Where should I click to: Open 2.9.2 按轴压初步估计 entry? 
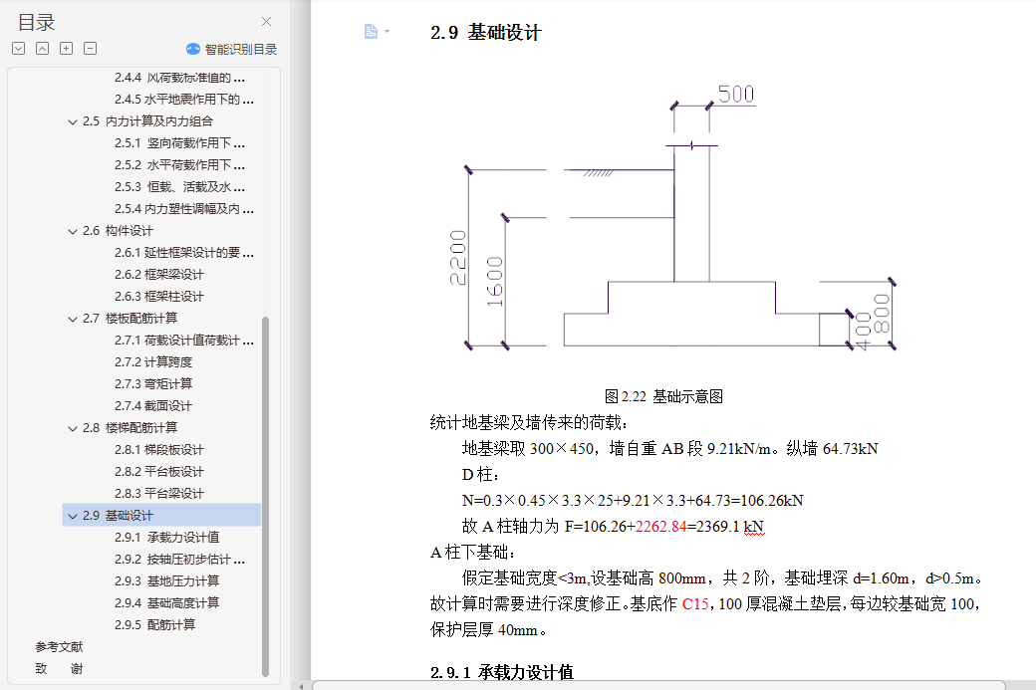point(179,560)
